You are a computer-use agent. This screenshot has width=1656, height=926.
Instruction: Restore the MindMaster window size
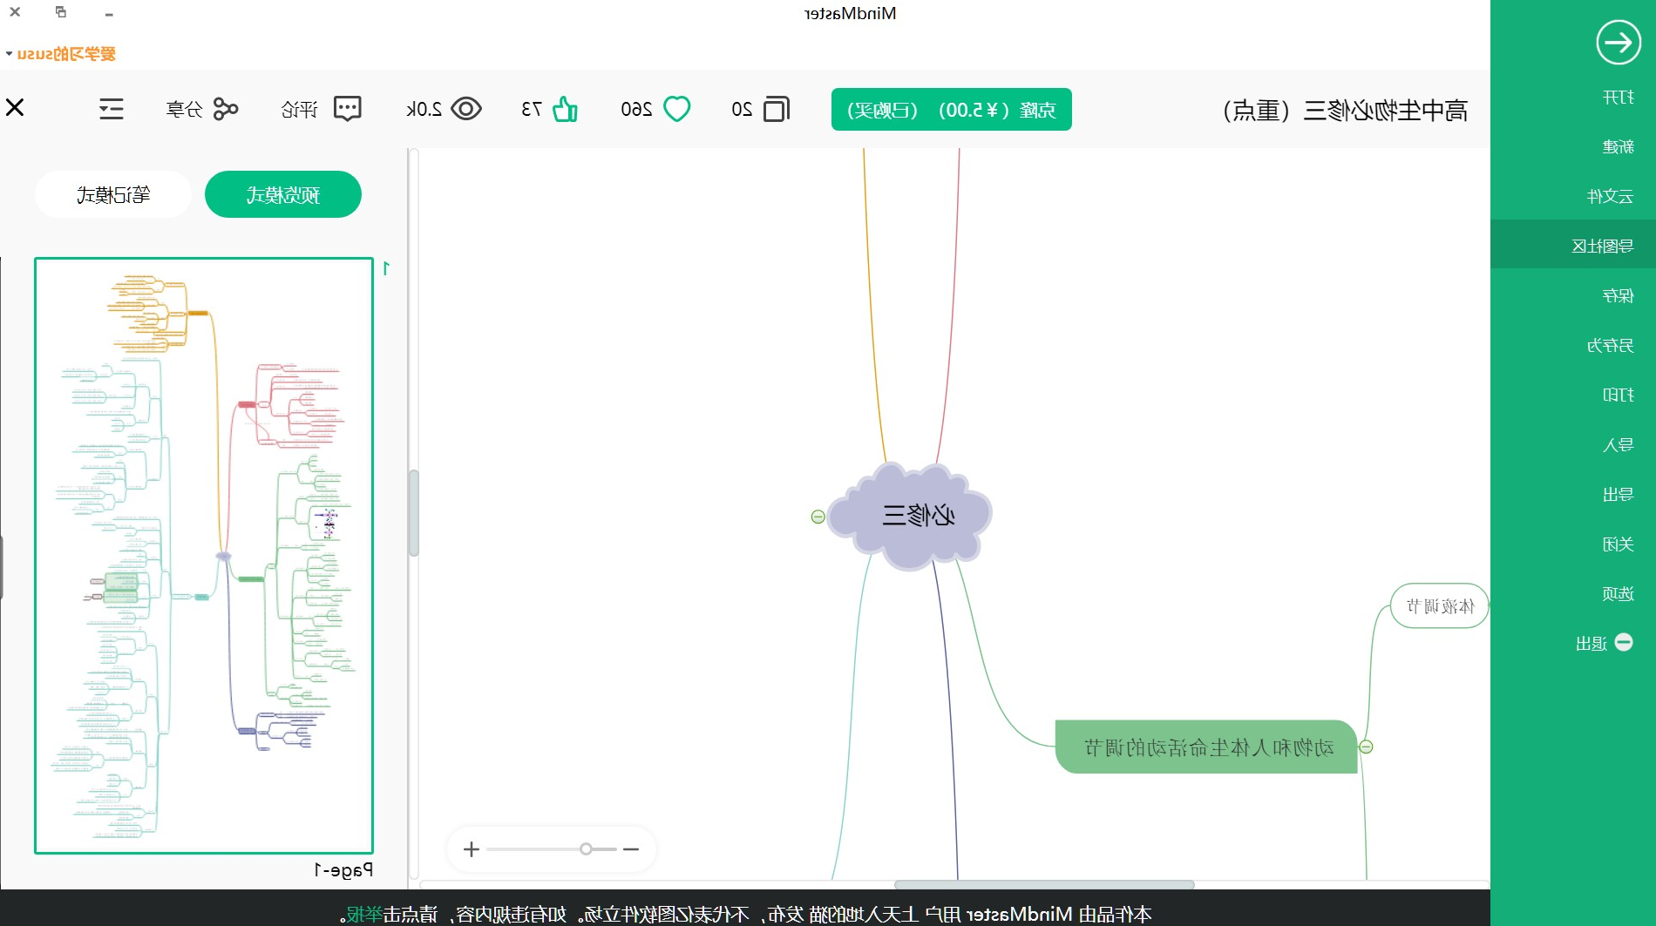60,12
